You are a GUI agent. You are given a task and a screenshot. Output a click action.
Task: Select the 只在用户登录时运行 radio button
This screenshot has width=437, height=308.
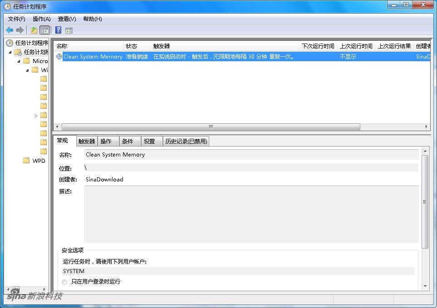[x=64, y=282]
